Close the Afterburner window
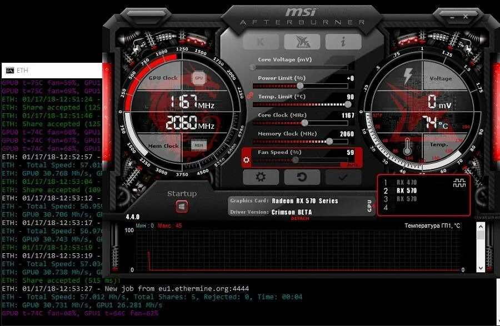Screen dimensions: 500x326 coord(466,16)
